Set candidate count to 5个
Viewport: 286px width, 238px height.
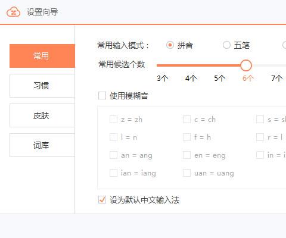tap(220, 79)
